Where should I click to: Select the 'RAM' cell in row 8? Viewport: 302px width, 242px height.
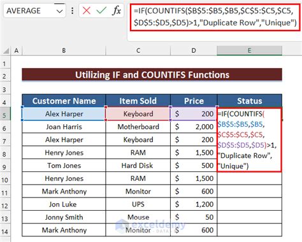click(138, 153)
